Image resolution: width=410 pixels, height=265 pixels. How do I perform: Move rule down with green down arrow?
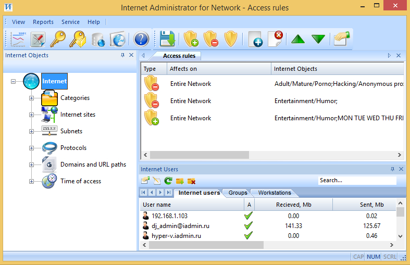318,39
